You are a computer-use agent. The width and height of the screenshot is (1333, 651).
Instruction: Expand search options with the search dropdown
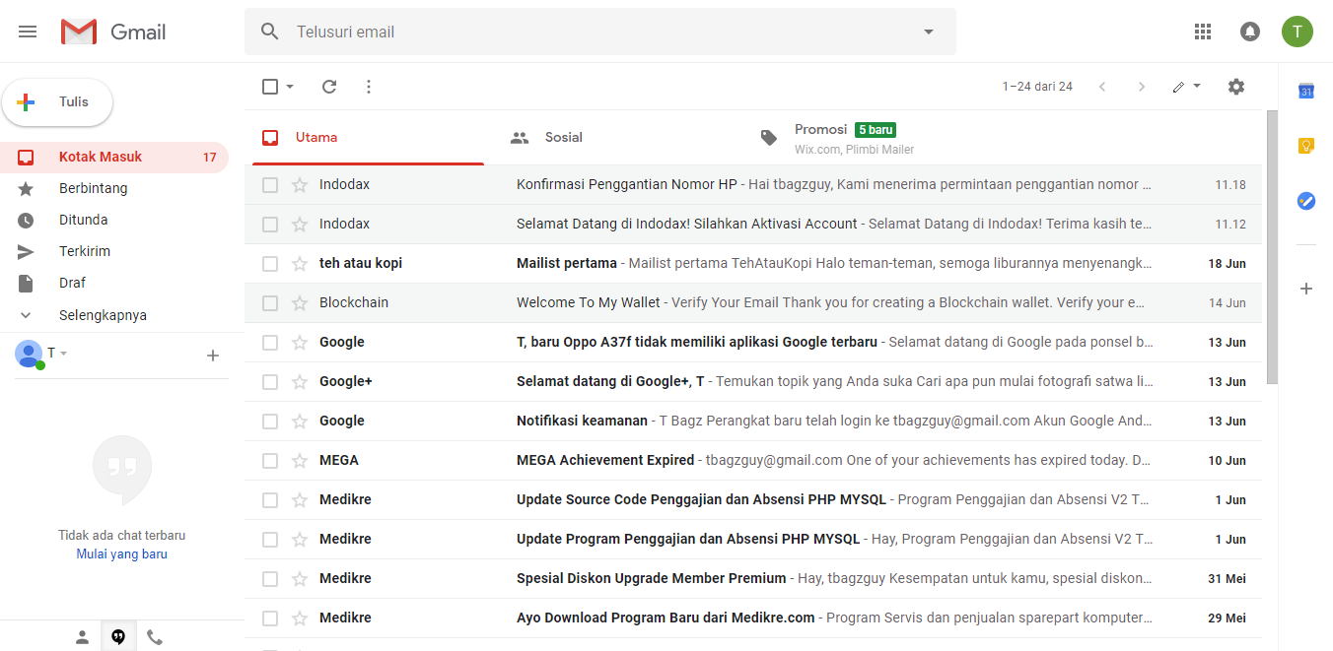click(927, 31)
